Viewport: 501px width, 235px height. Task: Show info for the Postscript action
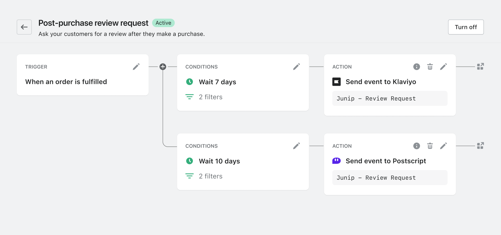[x=417, y=146]
